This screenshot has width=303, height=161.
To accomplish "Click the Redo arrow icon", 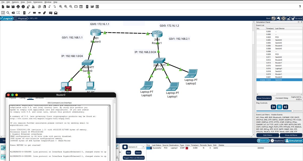I will (x=55, y=7).
